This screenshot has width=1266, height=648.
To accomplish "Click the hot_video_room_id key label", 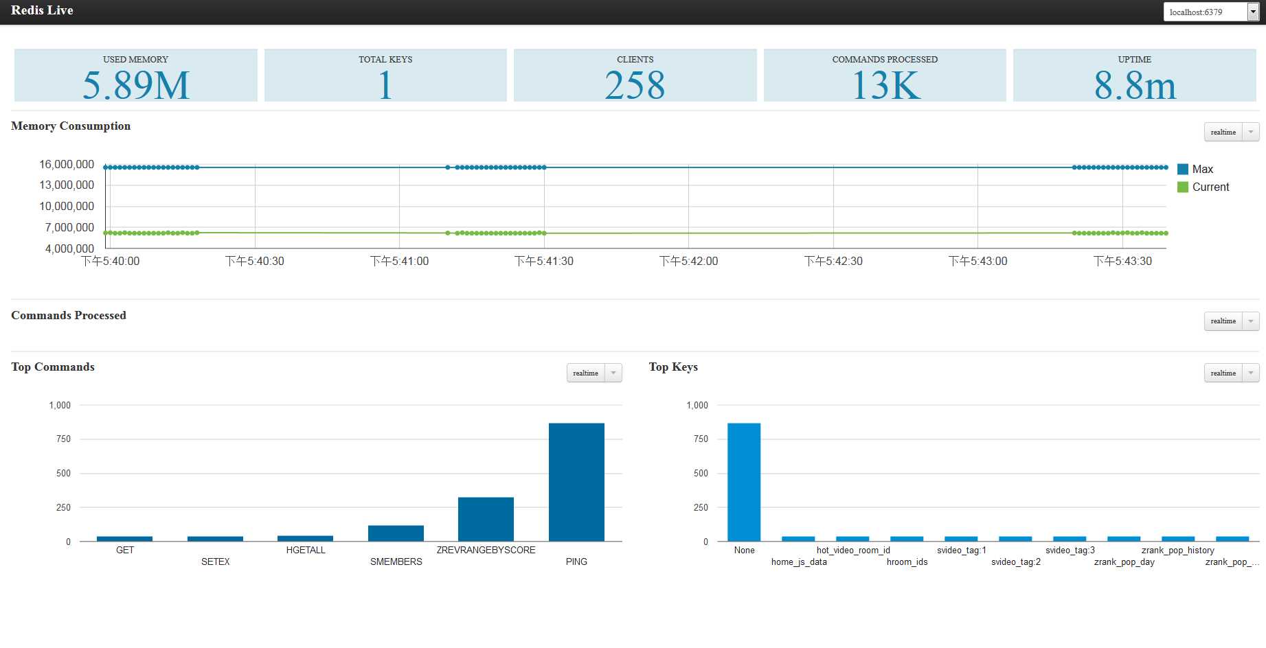I will 853,550.
